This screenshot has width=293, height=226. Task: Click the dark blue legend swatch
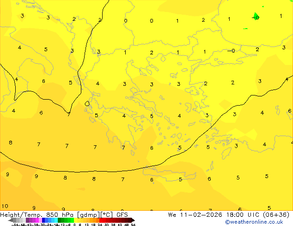(43, 220)
